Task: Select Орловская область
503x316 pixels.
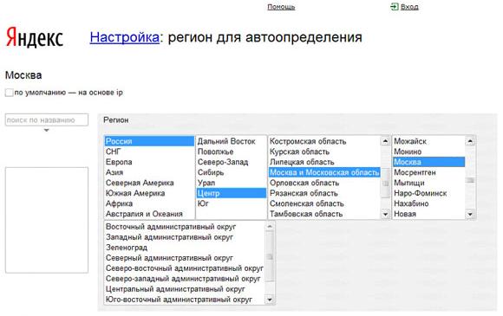Action: click(324, 183)
